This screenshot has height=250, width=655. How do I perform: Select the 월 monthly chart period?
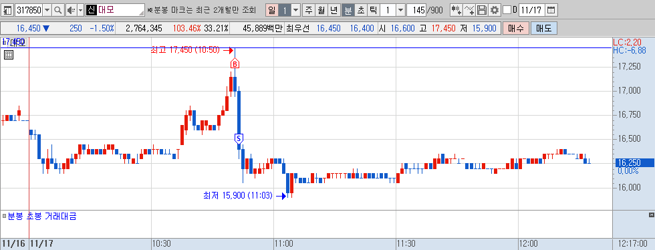coord(321,10)
